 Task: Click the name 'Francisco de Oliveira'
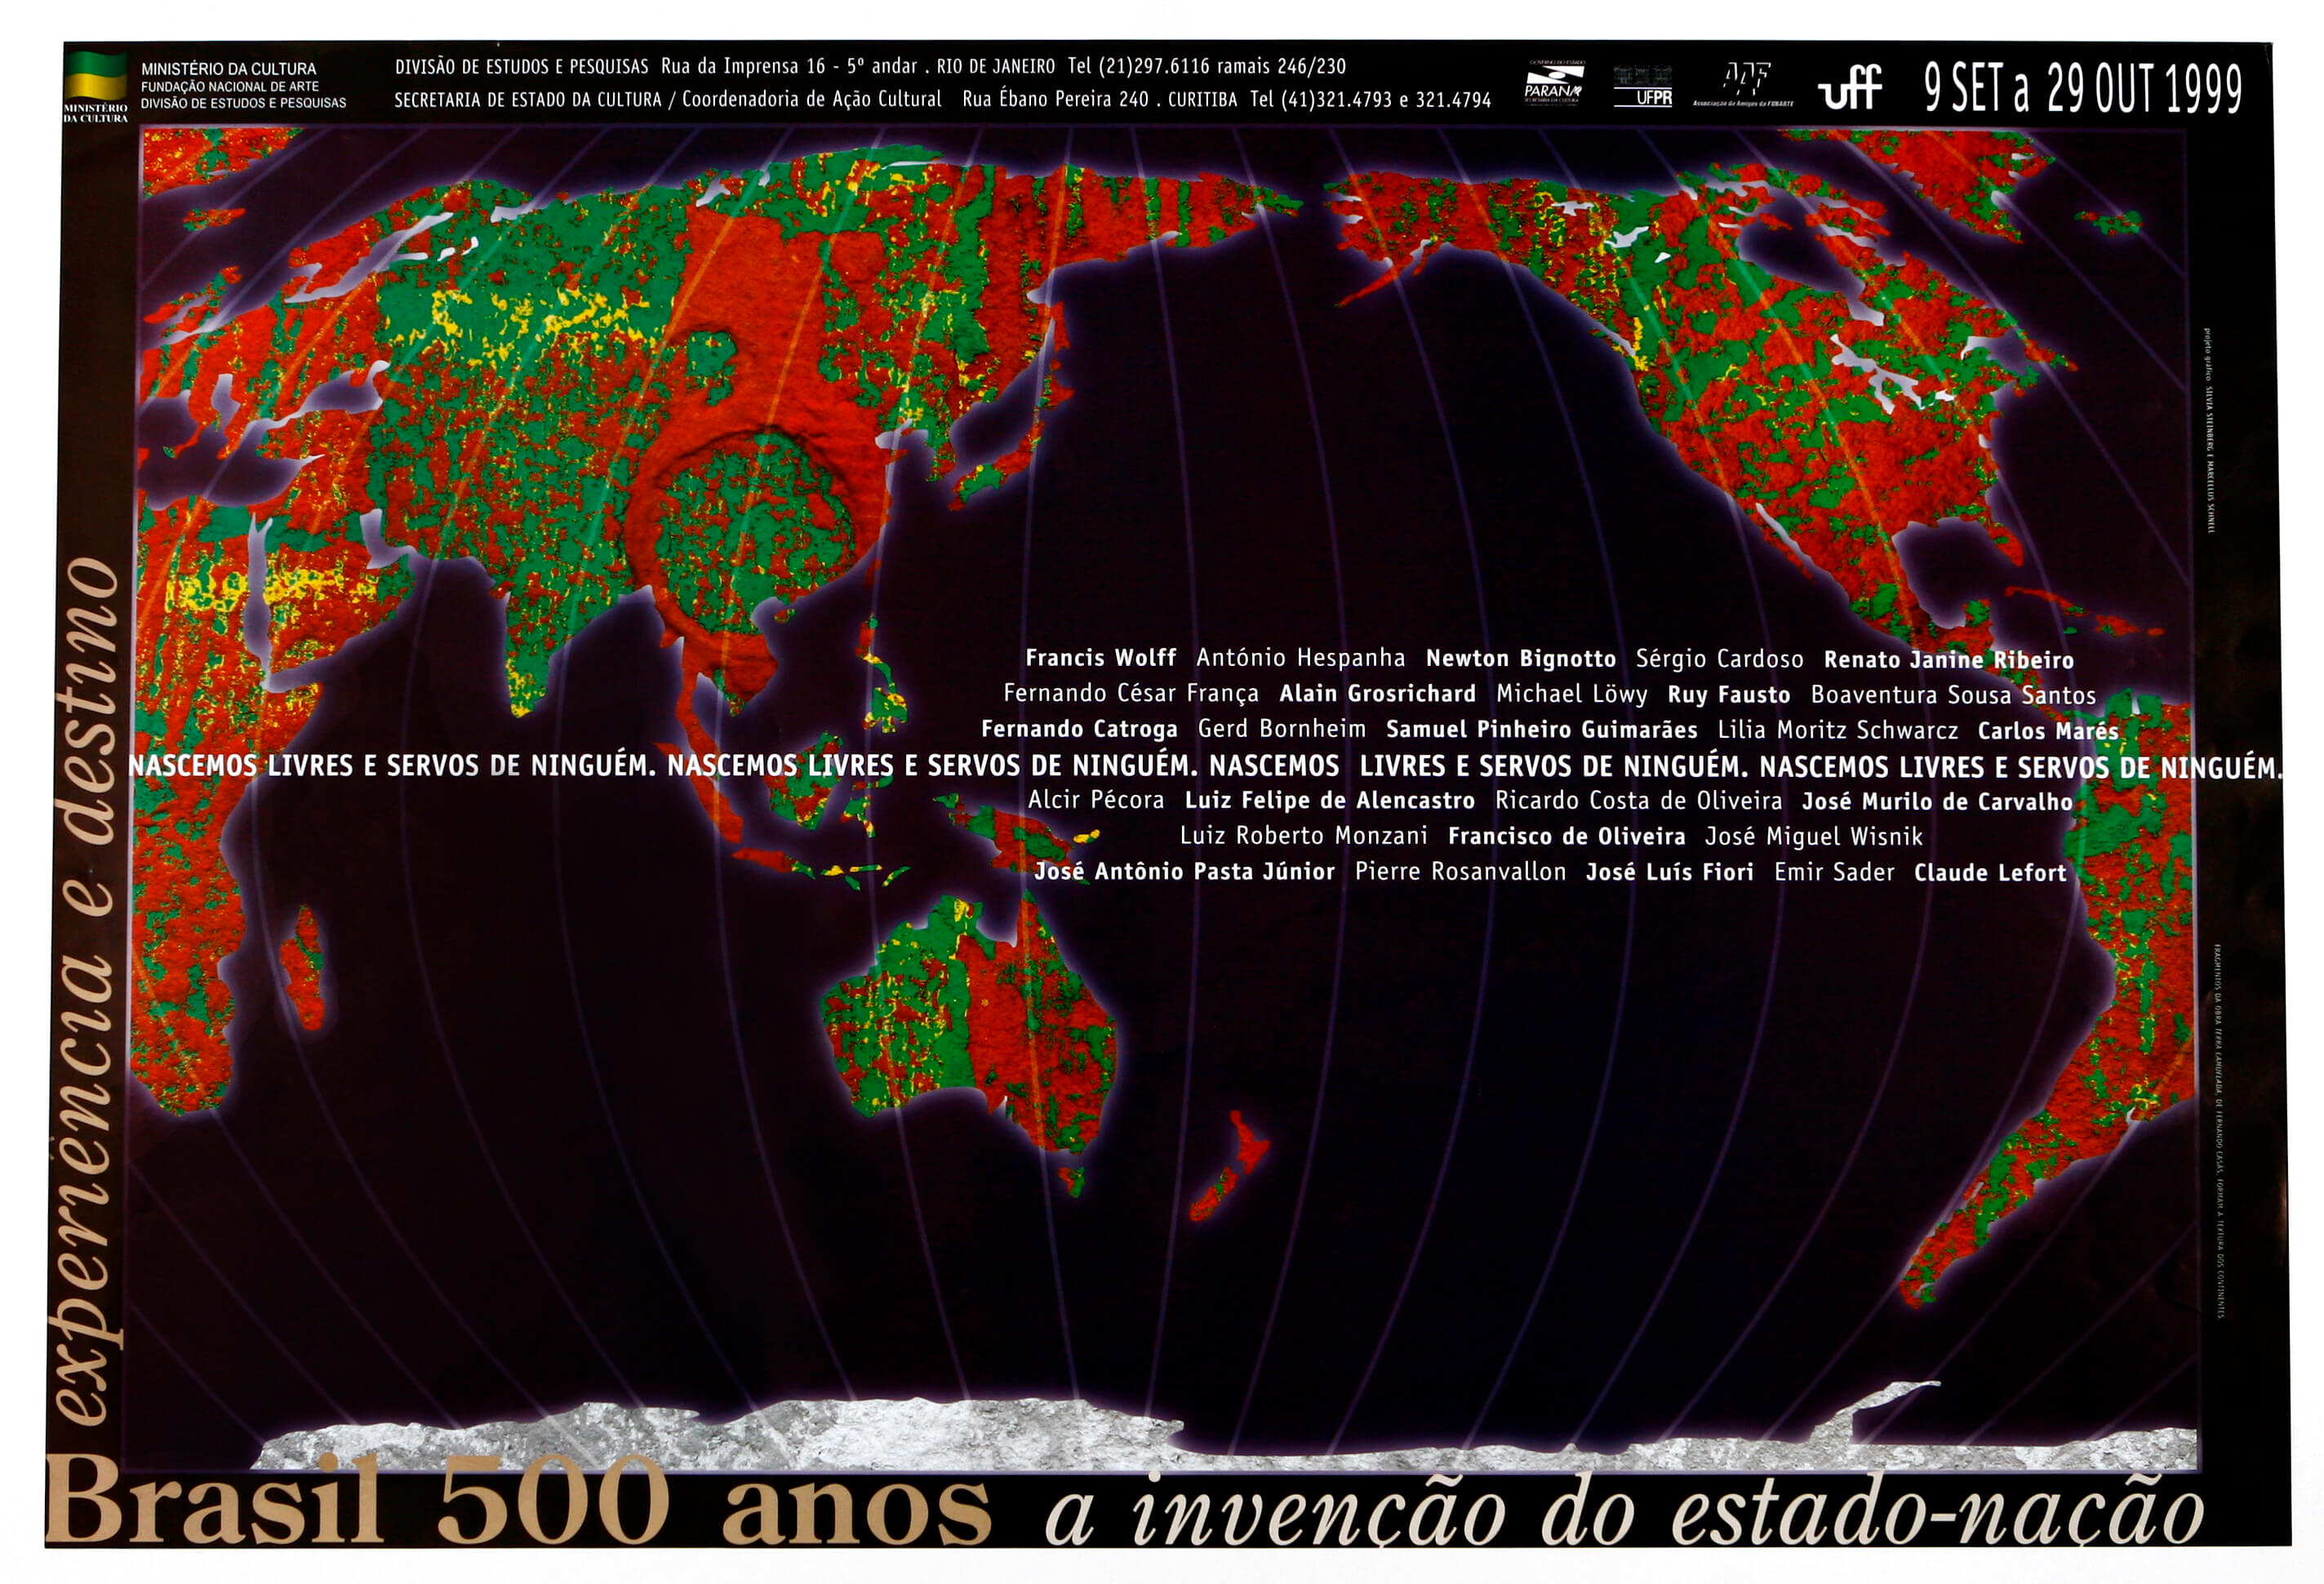pos(1566,837)
